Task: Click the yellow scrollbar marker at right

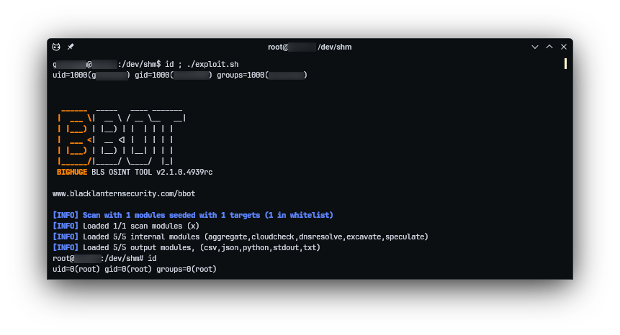Action: click(x=565, y=64)
